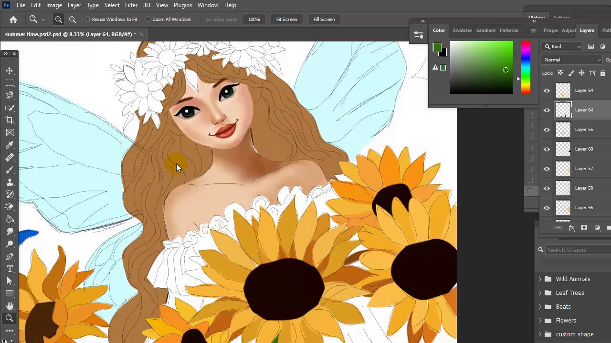The image size is (611, 343).
Task: Choose Zoom Out mode in options bar
Action: click(x=73, y=20)
